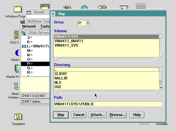Click the Path input field
This screenshot has height=131, width=175.
point(108,104)
